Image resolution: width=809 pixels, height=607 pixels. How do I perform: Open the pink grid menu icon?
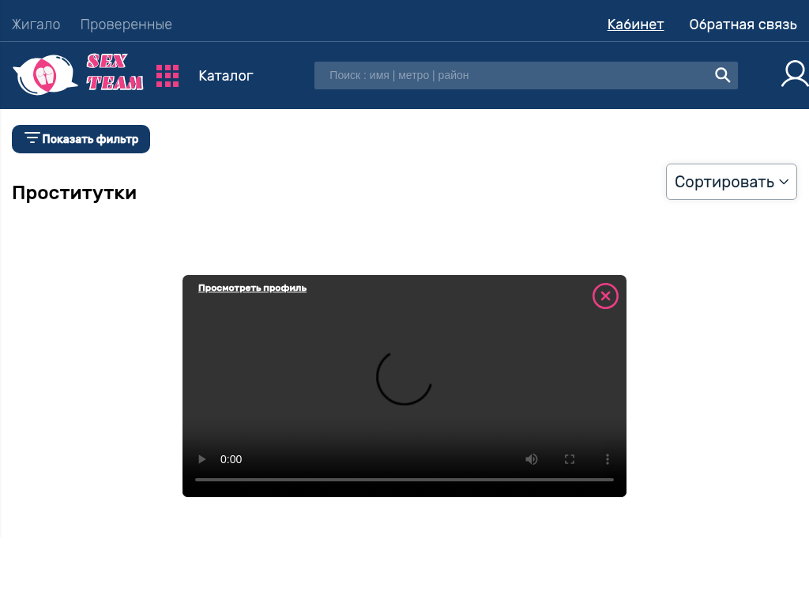[x=167, y=76]
